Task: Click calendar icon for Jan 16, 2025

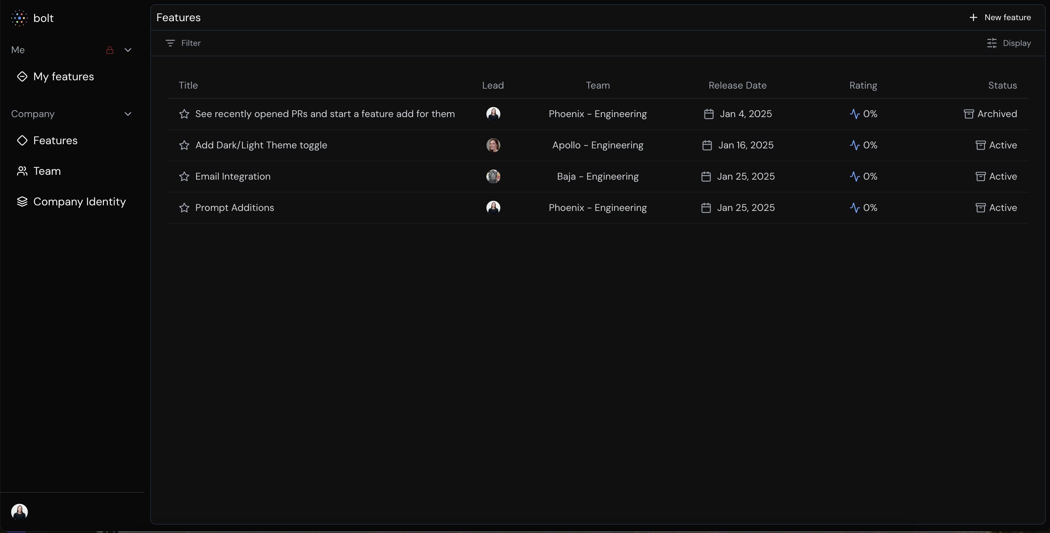Action: click(707, 146)
